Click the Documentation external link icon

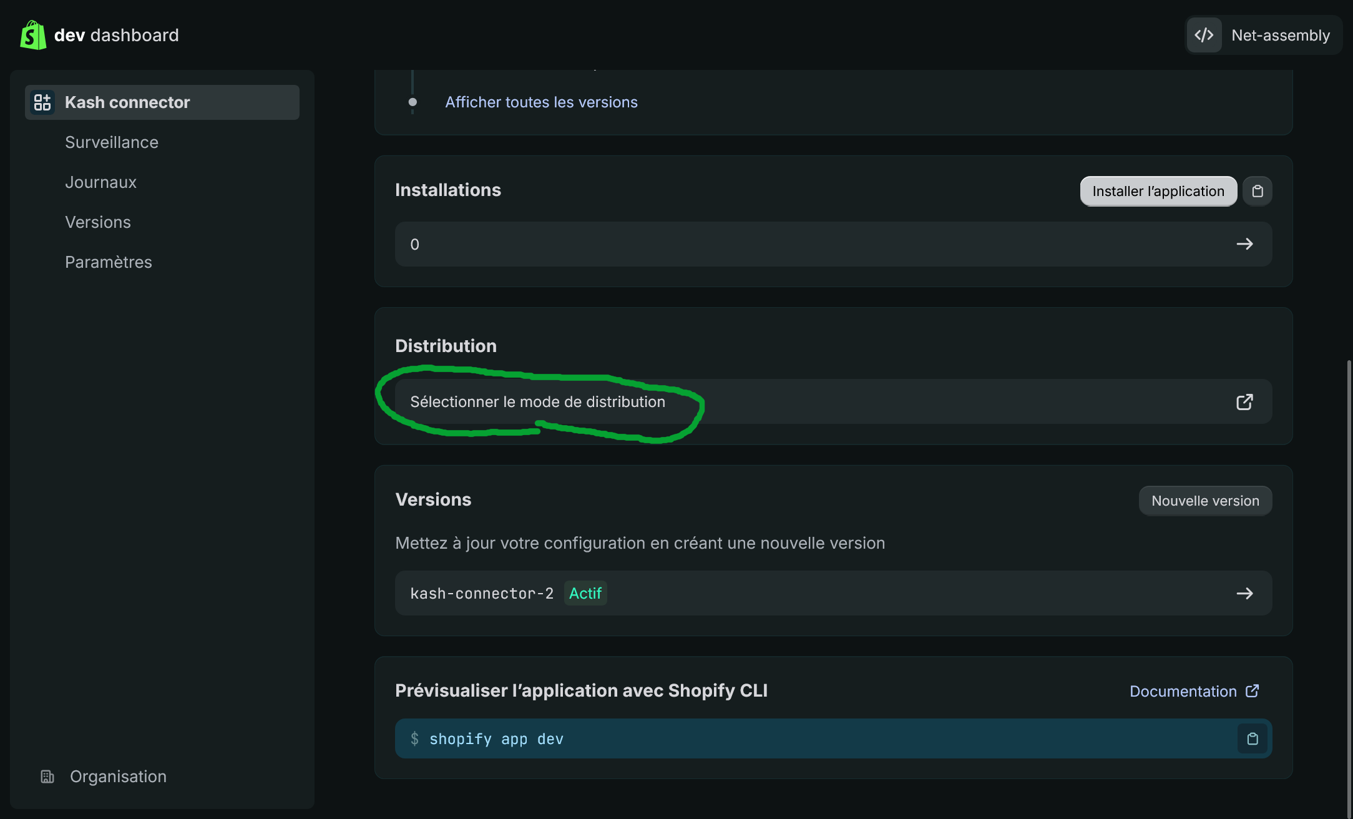click(1252, 691)
